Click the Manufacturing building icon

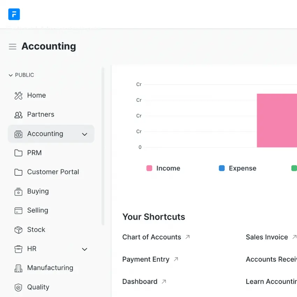pyautogui.click(x=18, y=268)
